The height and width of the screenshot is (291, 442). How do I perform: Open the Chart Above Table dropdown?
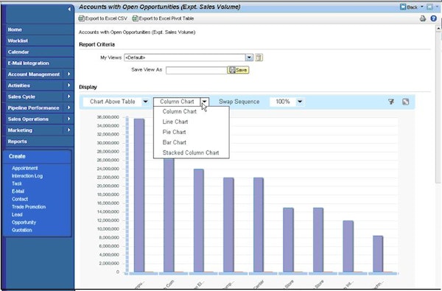pyautogui.click(x=145, y=102)
